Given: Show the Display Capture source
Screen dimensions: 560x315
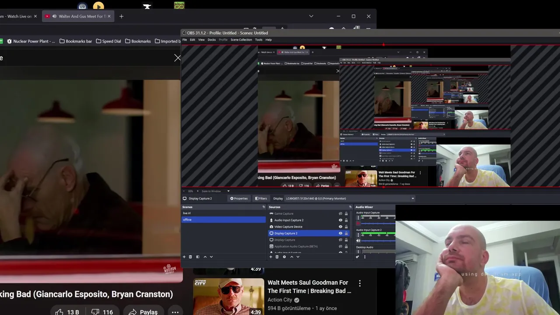Looking at the screenshot, I should pyautogui.click(x=340, y=240).
